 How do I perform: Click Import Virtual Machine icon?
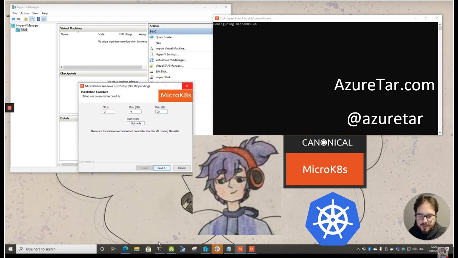coord(152,48)
